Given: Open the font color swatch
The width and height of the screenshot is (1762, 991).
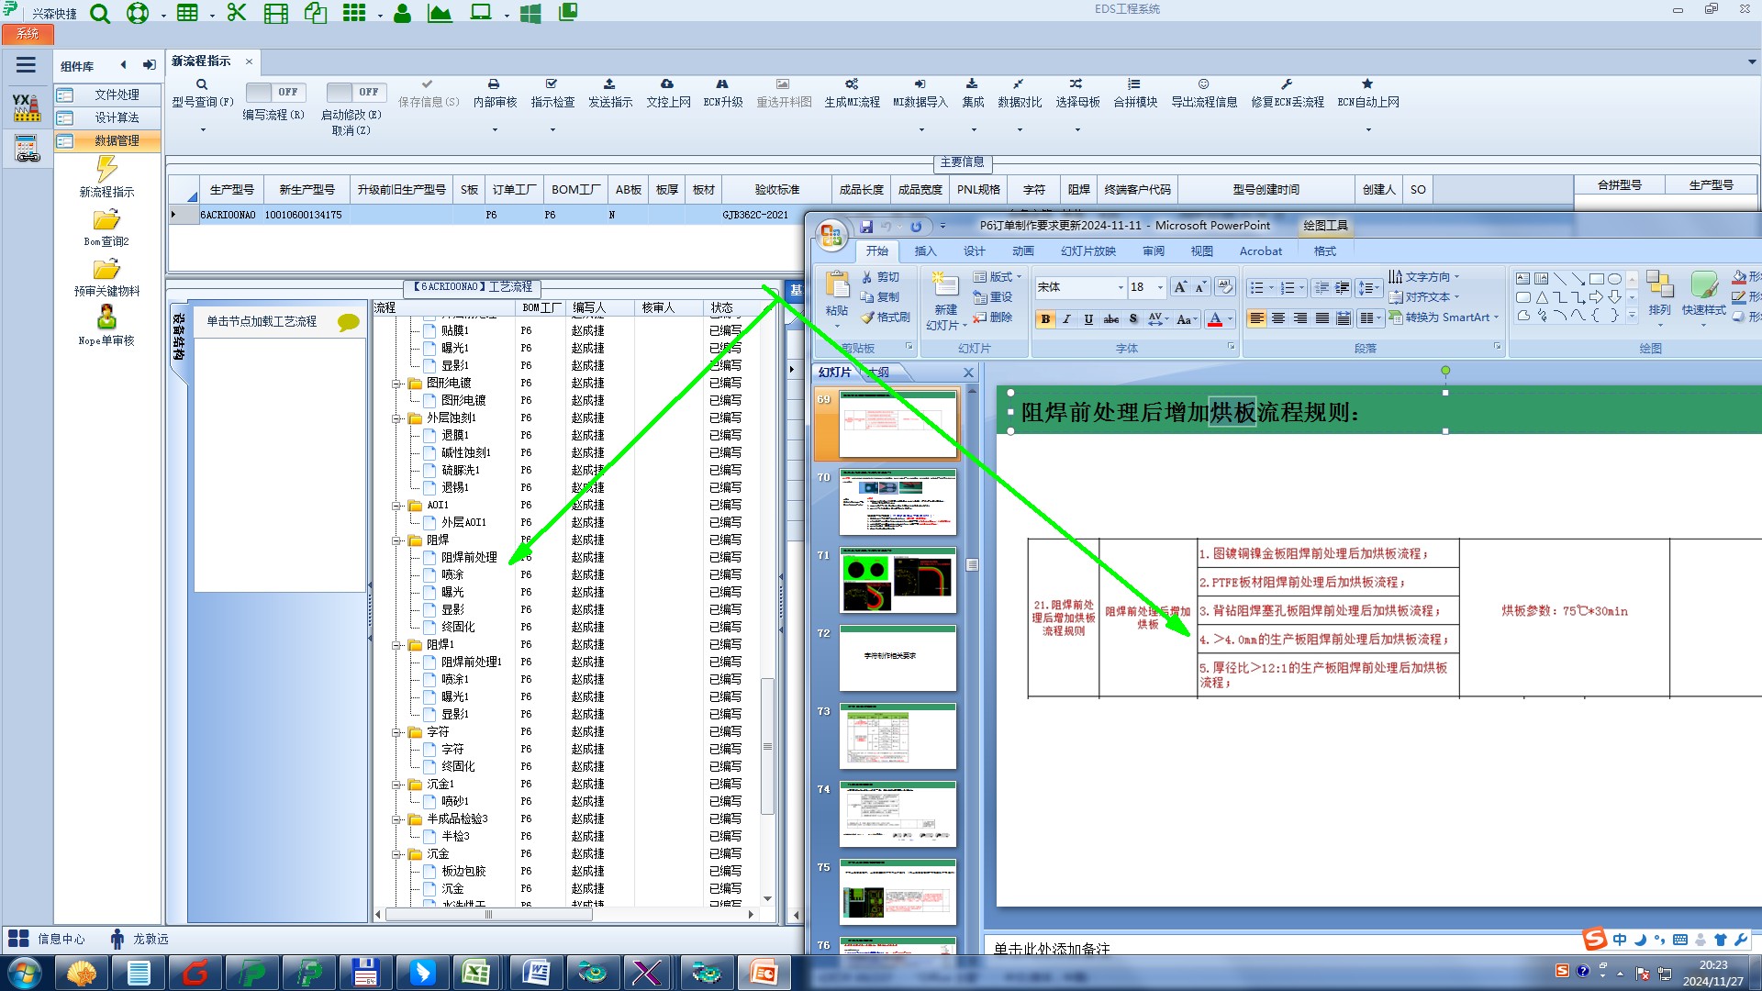Looking at the screenshot, I should pyautogui.click(x=1215, y=319).
